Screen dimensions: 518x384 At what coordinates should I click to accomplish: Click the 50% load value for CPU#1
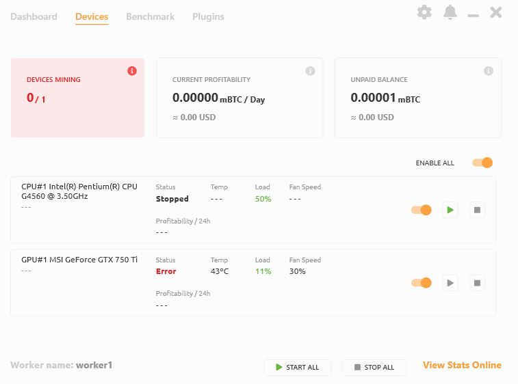tap(263, 199)
